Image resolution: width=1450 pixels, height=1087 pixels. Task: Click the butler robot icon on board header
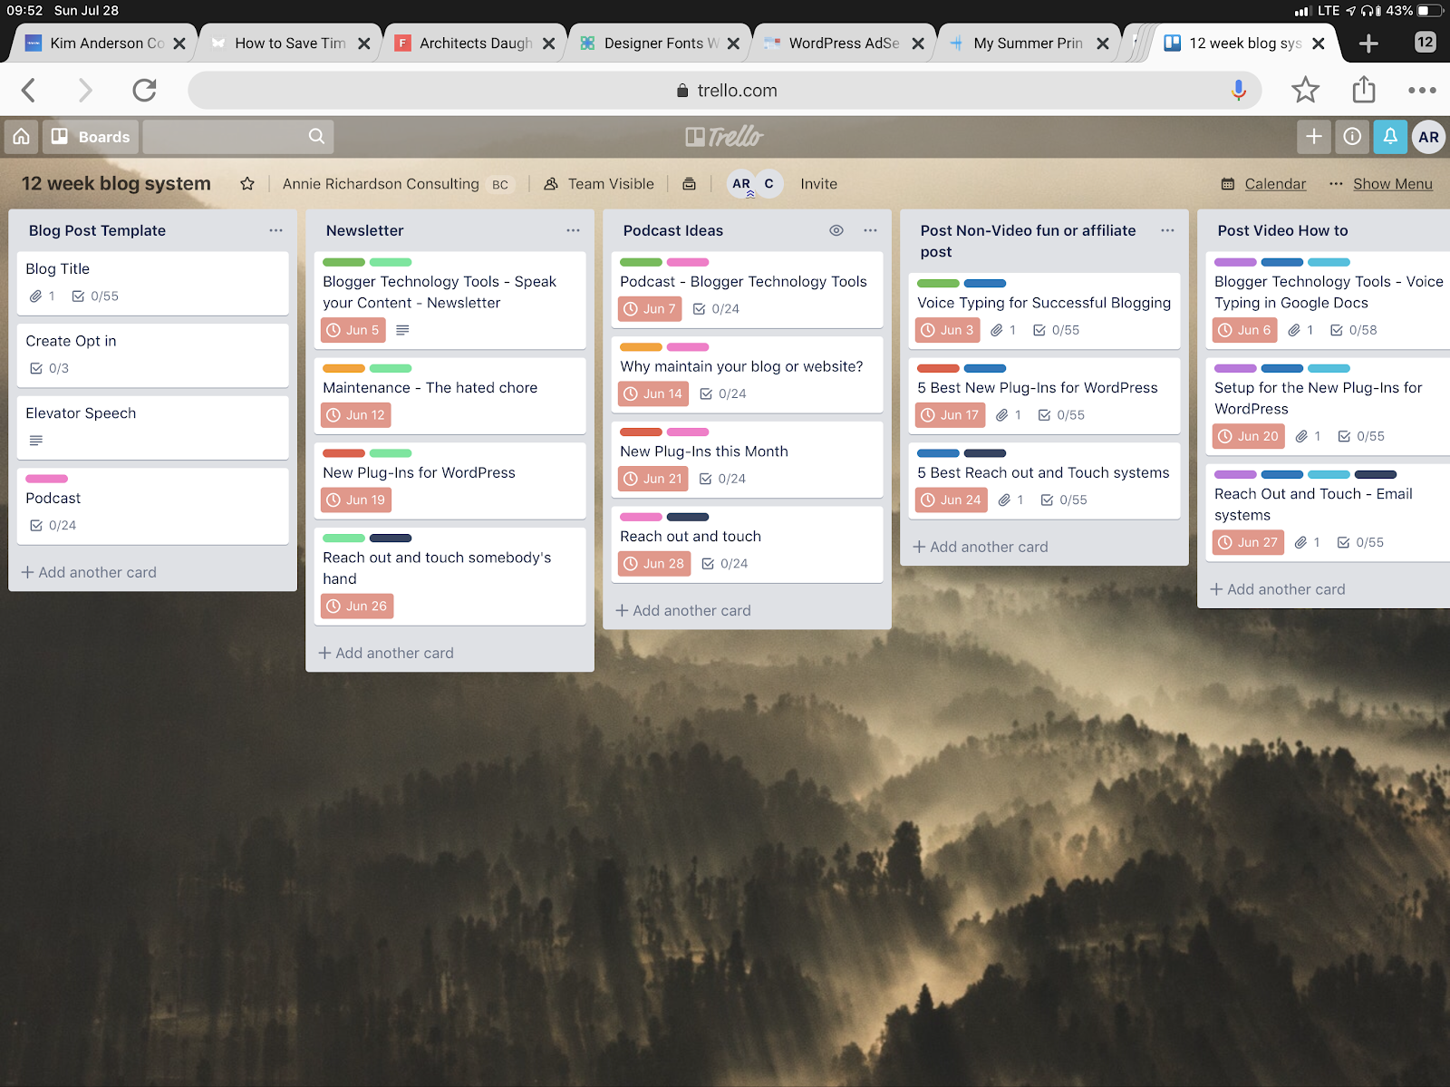[x=689, y=184]
